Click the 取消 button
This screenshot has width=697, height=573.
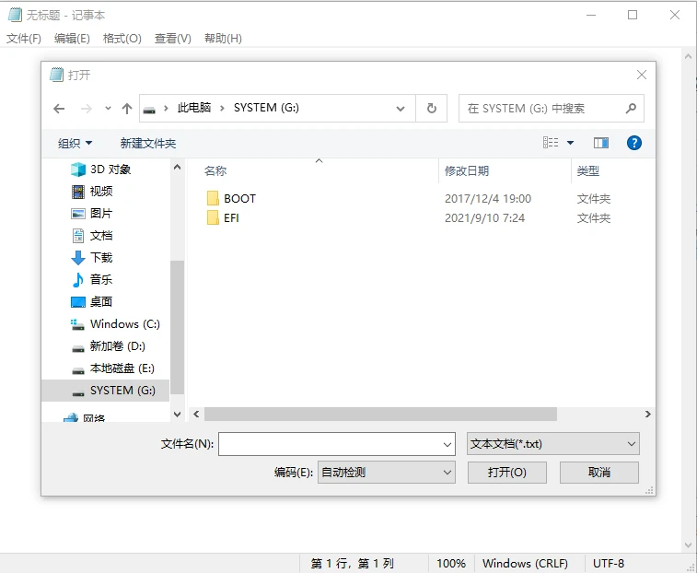[x=598, y=473]
